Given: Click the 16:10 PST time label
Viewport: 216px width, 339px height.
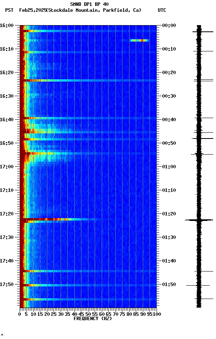Looking at the screenshot, I should 7,49.
